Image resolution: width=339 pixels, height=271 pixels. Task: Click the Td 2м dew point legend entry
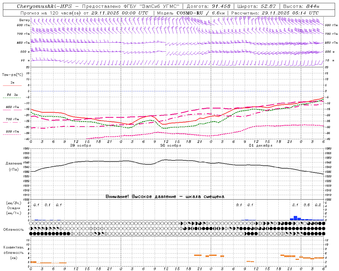click(x=12, y=95)
